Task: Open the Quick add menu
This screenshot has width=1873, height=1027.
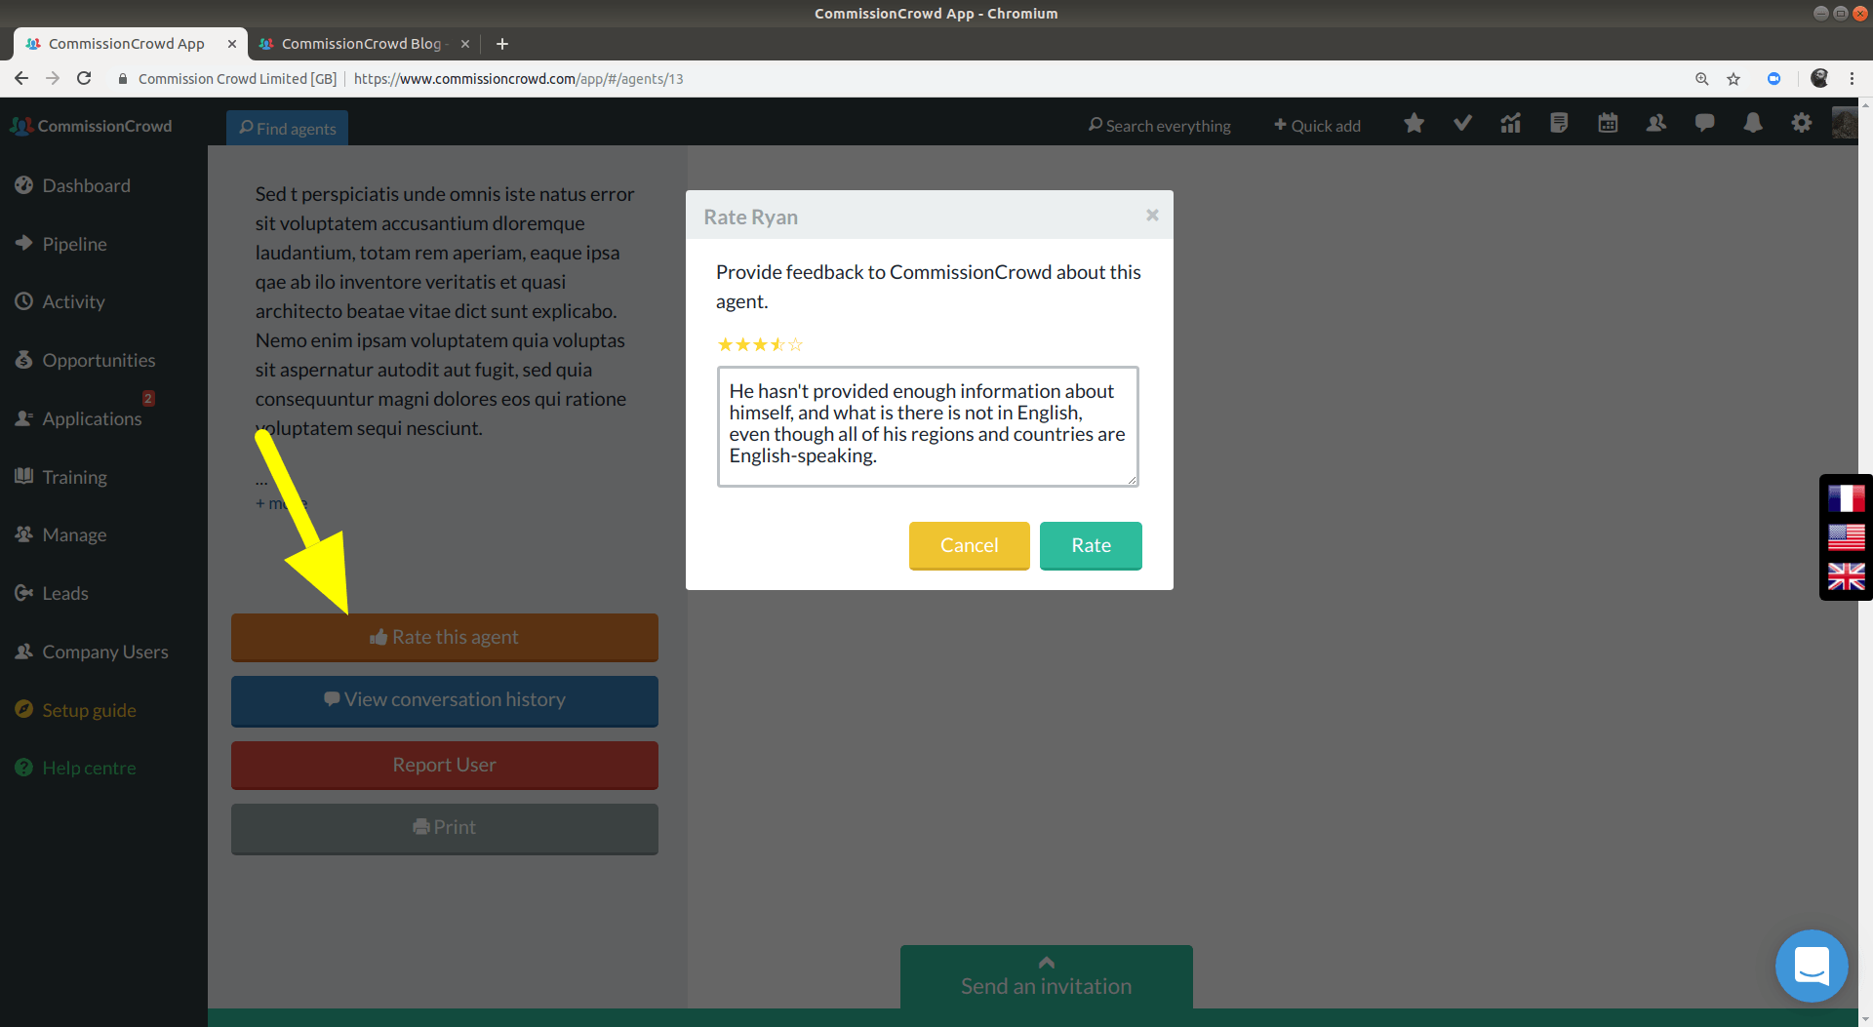Action: click(x=1316, y=125)
